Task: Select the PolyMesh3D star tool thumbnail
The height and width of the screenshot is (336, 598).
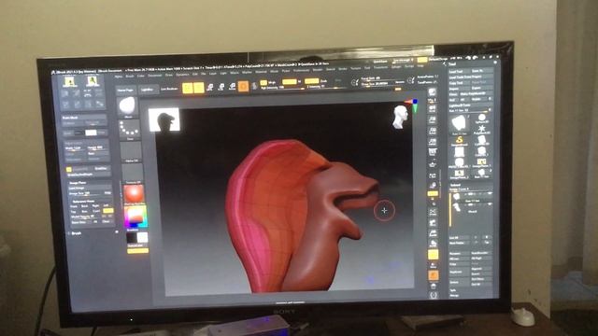Action: [x=482, y=129]
